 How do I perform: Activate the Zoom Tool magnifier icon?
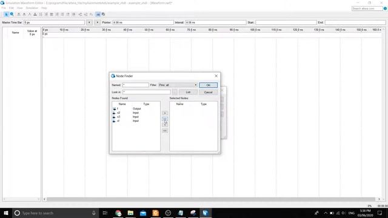[12, 15]
